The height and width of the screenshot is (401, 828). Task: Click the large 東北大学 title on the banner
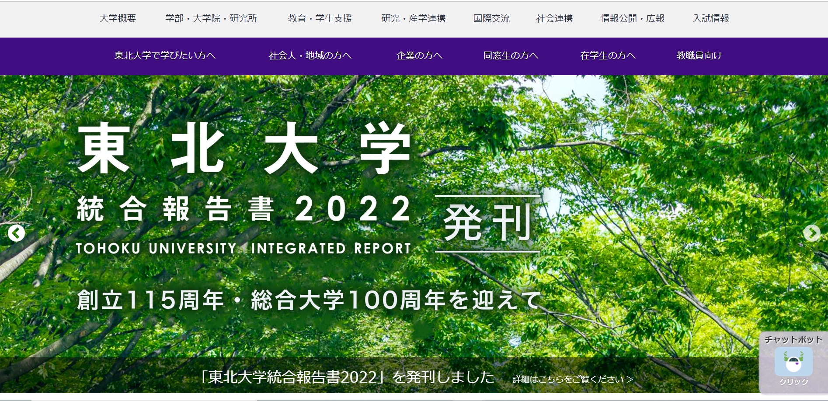[244, 148]
